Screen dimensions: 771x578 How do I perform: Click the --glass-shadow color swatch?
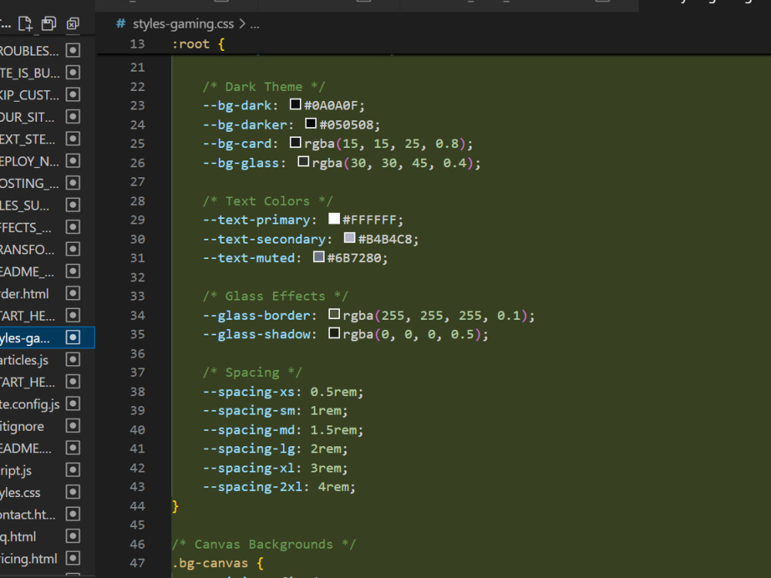tap(334, 333)
